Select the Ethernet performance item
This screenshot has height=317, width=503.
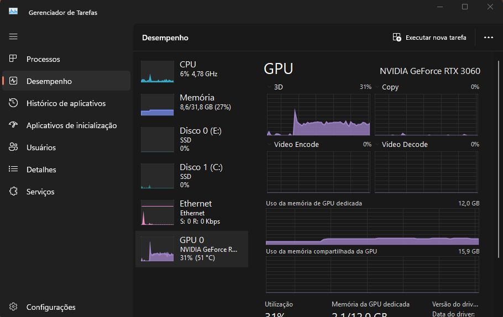[191, 212]
